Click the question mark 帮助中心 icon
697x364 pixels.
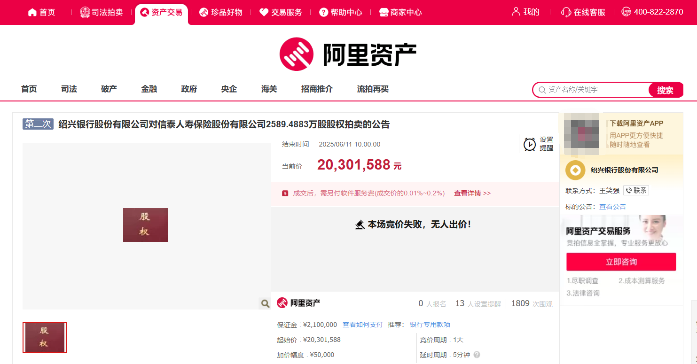tap(323, 12)
